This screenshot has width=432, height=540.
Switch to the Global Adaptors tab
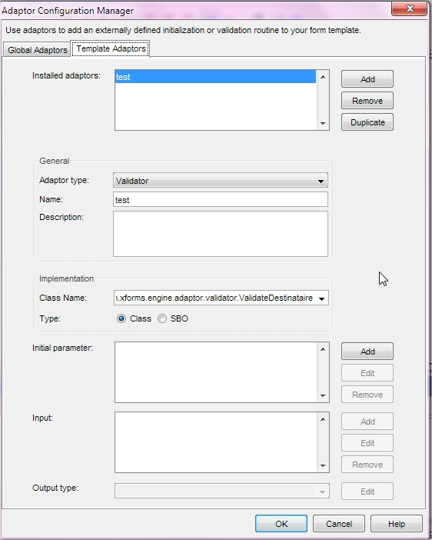pos(37,50)
